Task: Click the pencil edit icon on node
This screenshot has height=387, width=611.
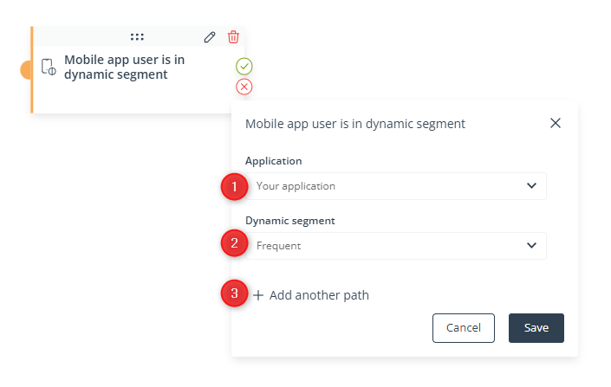Action: coord(210,37)
